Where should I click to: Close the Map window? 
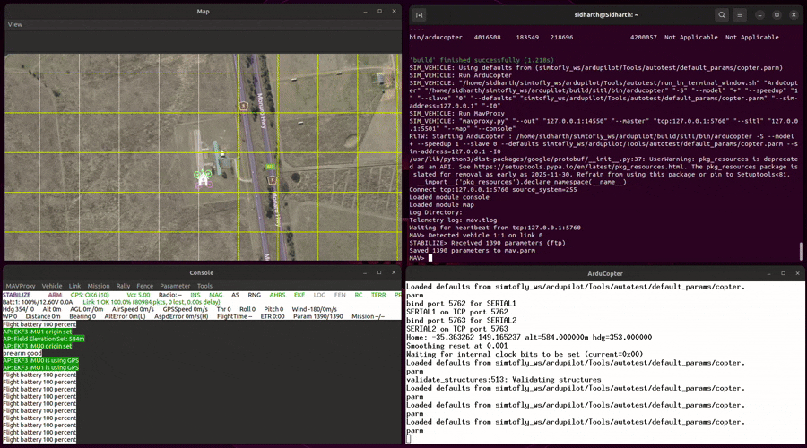(x=395, y=11)
